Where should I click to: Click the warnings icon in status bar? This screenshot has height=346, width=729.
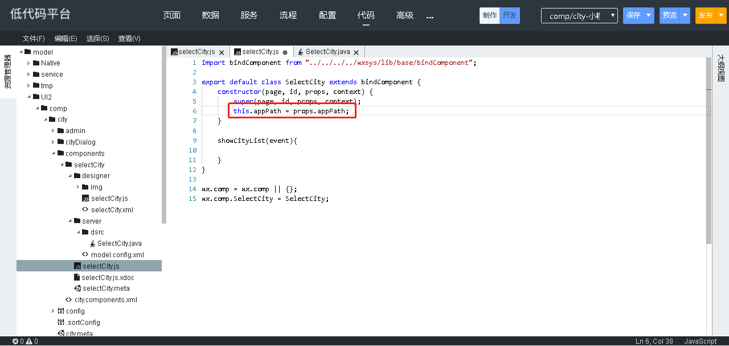[x=29, y=341]
